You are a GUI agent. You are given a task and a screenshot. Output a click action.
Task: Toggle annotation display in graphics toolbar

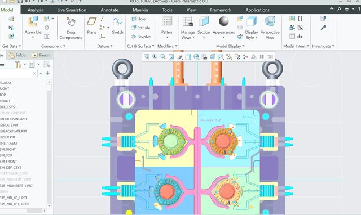[x=237, y=56]
